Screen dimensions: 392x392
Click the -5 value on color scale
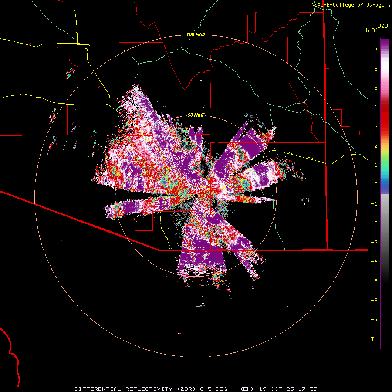374,281
